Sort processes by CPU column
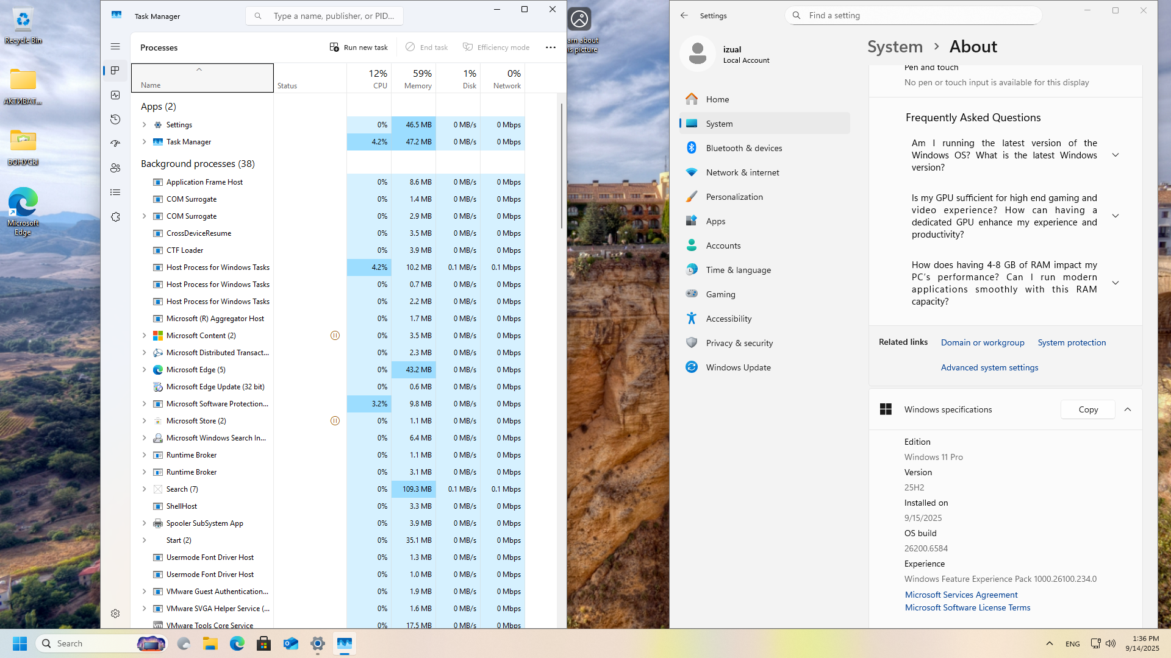Viewport: 1171px width, 658px height. point(369,78)
